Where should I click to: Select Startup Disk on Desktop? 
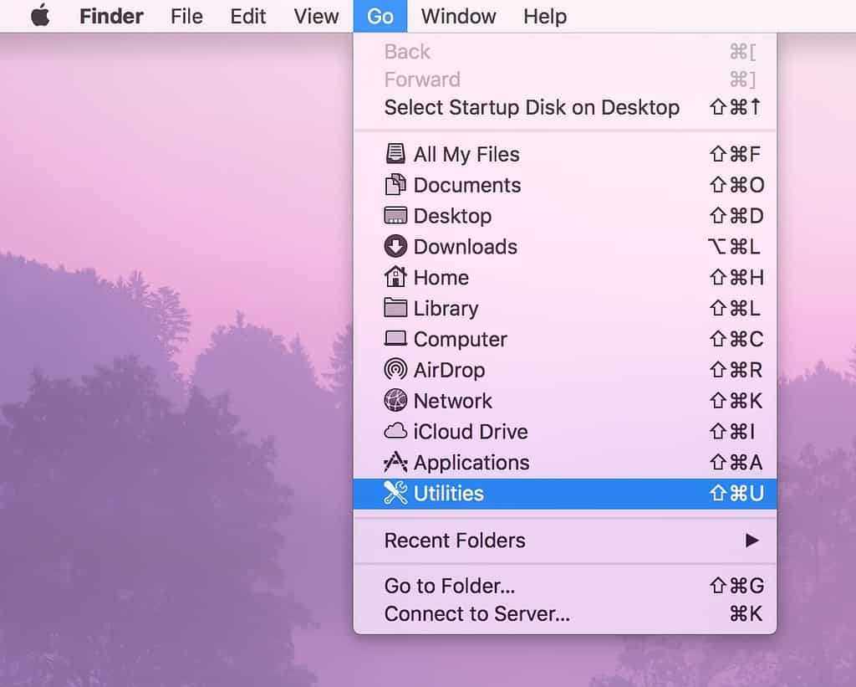[531, 107]
